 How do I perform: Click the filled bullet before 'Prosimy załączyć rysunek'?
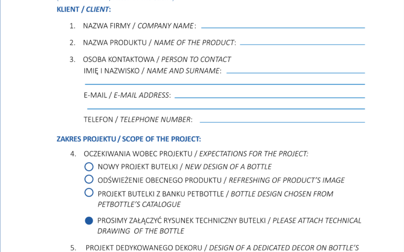point(89,221)
